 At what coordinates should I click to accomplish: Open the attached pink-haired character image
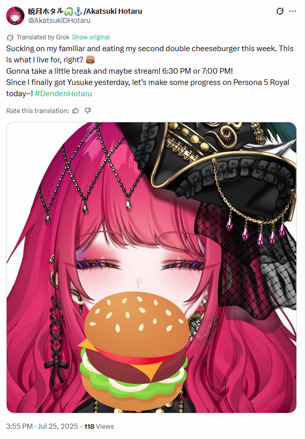click(x=151, y=268)
